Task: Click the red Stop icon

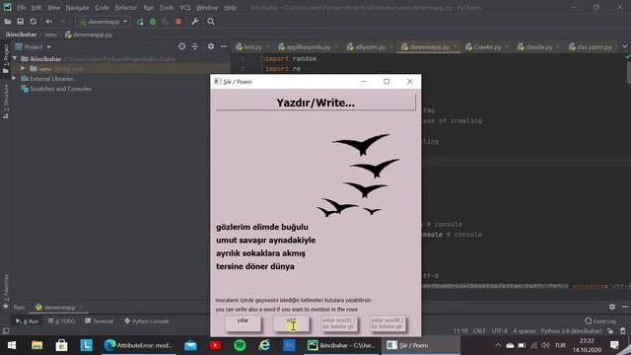Action: (178, 22)
